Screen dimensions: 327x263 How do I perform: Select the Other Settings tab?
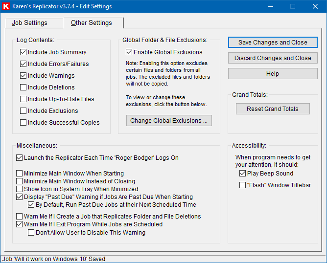coord(92,23)
